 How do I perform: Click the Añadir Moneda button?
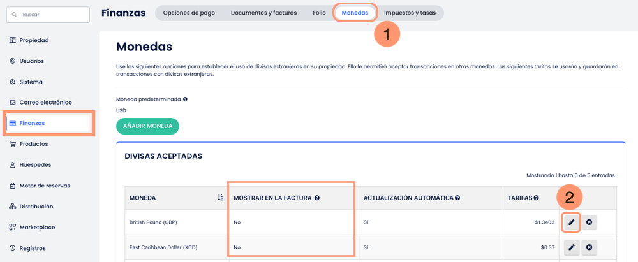147,126
